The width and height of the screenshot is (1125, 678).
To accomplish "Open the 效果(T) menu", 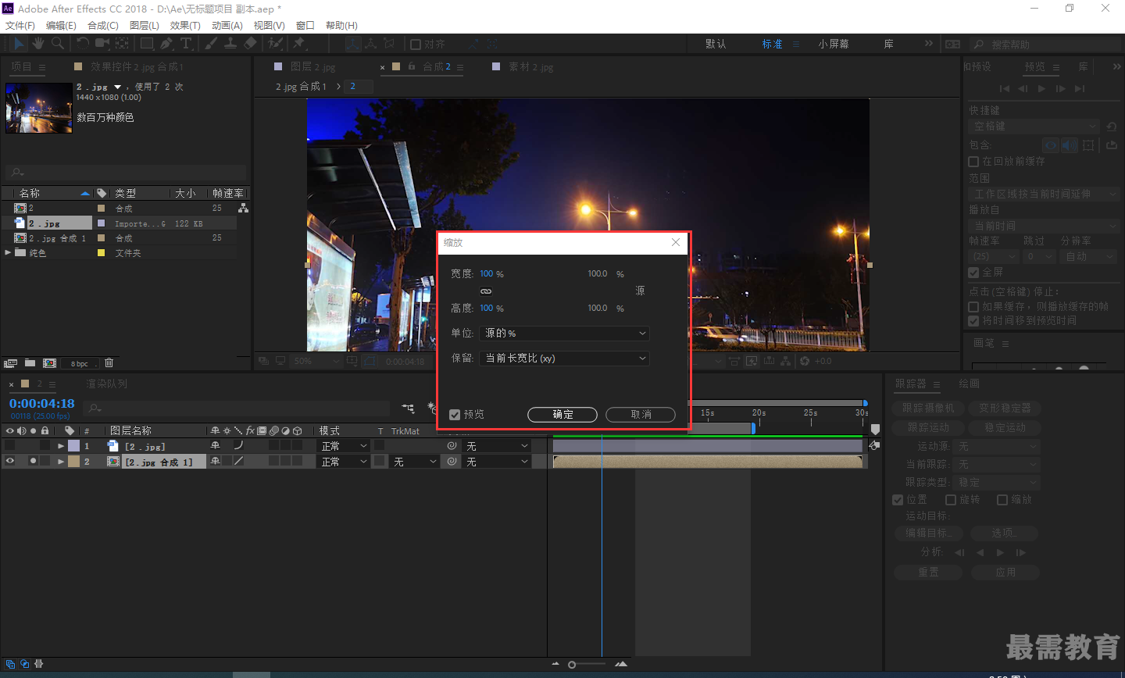I will (x=185, y=26).
